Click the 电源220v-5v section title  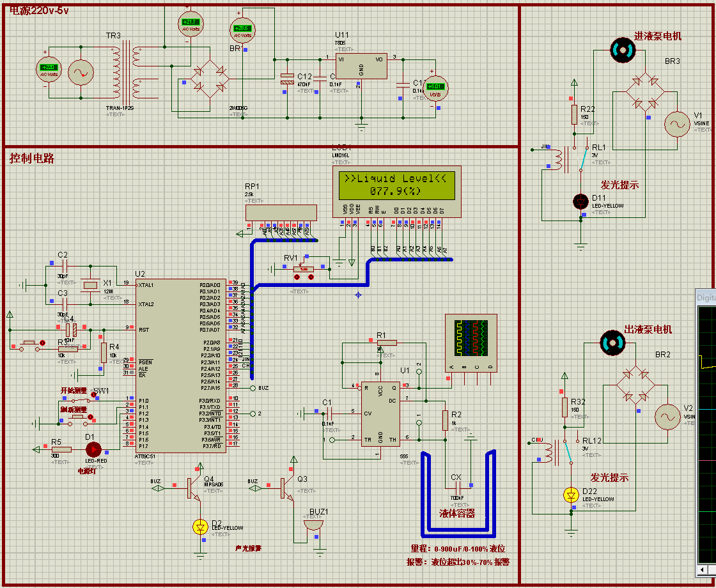pos(39,10)
